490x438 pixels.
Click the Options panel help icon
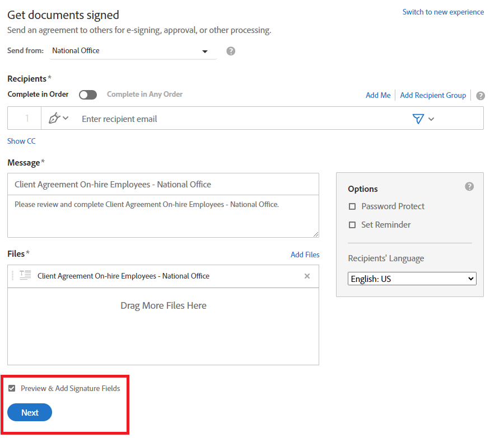coord(469,186)
